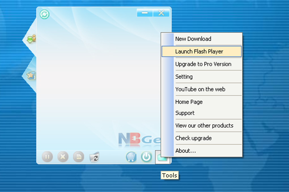Open the shopping cart purchase icon
The width and height of the screenshot is (289, 192).
click(x=131, y=157)
